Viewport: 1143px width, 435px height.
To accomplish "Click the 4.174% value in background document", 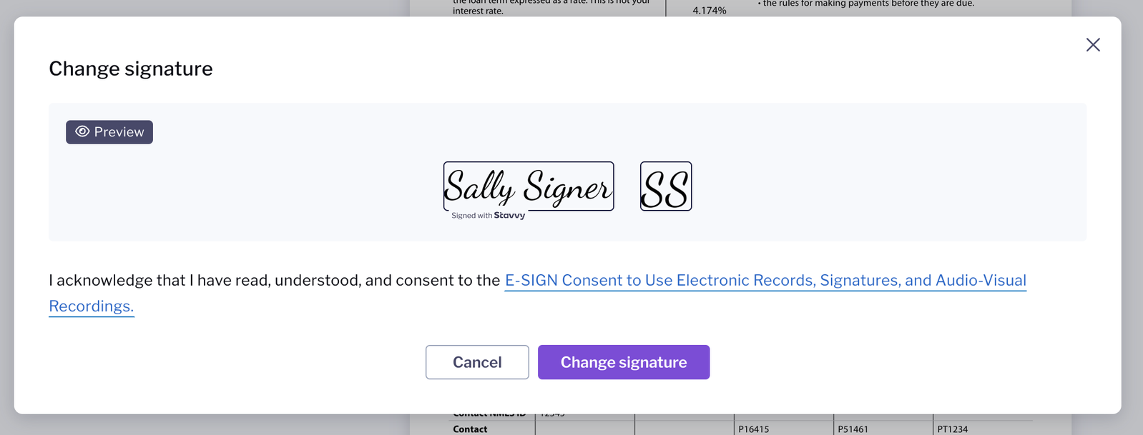I will pos(710,11).
